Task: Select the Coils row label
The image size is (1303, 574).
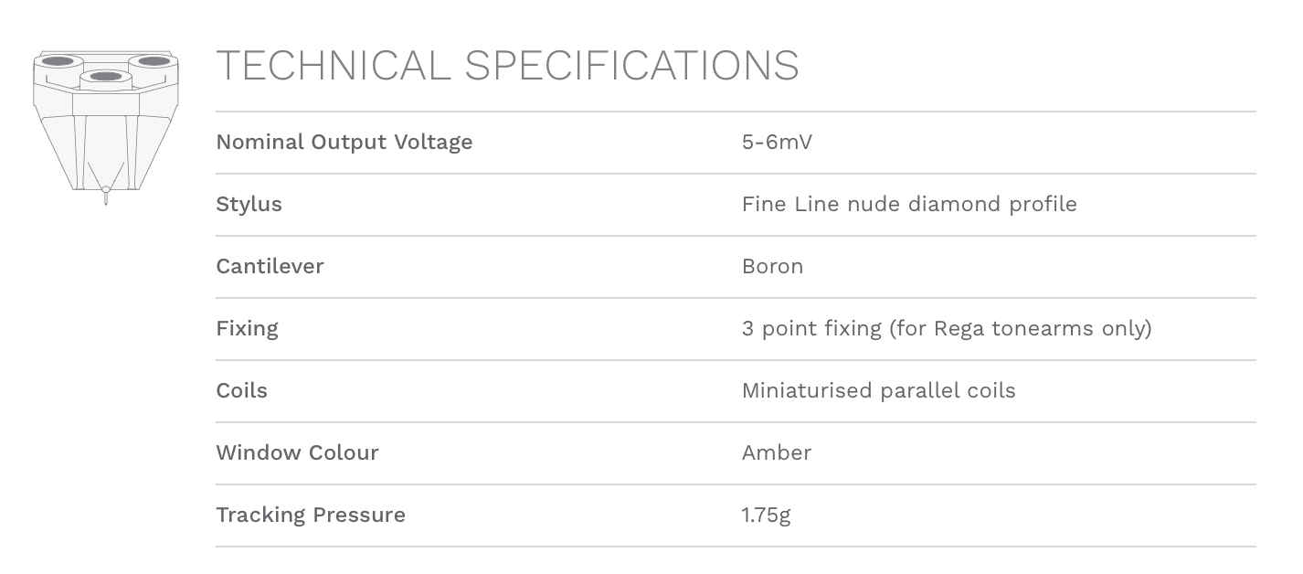Action: click(x=241, y=390)
